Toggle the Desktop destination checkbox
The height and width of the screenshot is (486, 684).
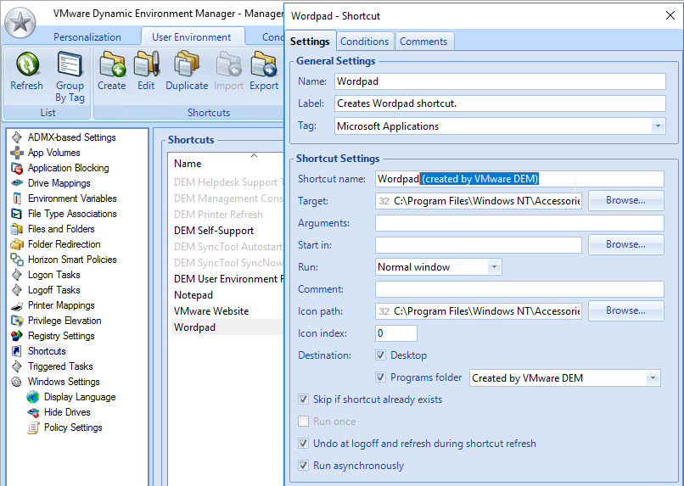coord(380,355)
